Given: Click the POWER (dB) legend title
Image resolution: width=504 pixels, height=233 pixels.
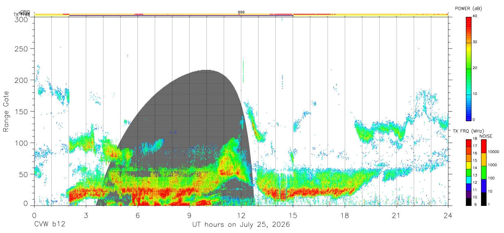Looking at the screenshot, I should [469, 9].
